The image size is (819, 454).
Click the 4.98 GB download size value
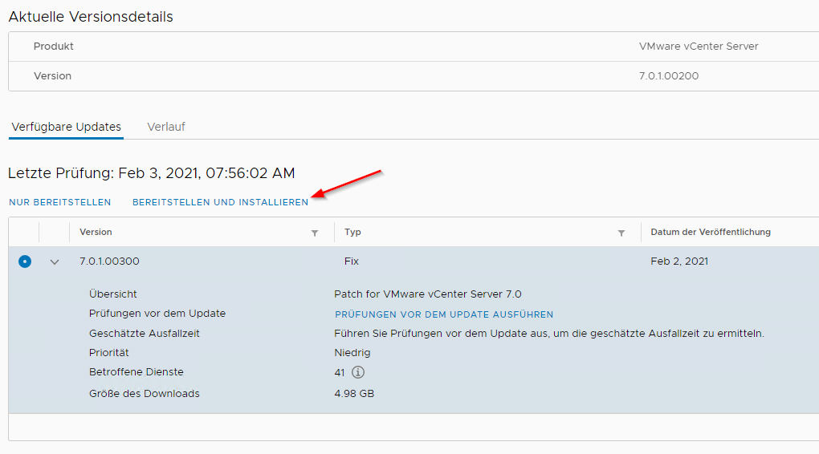click(354, 394)
